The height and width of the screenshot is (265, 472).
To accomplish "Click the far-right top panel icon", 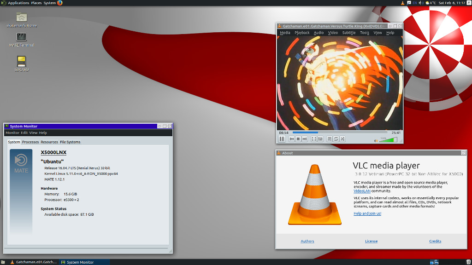I will click(x=469, y=3).
